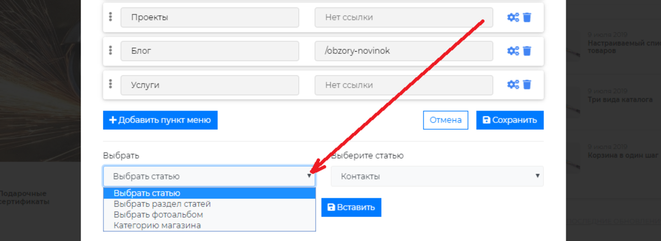Screen dimensions: 661x241
Task: Expand the Выбрать статью dropdown
Action: (x=209, y=176)
